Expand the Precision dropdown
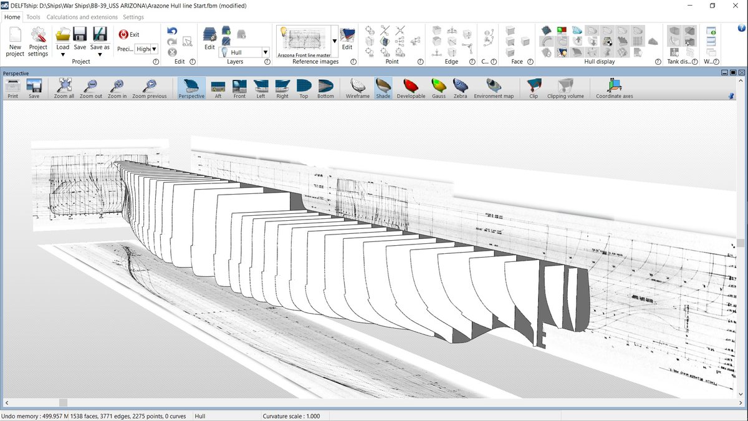This screenshot has width=748, height=421. [154, 49]
